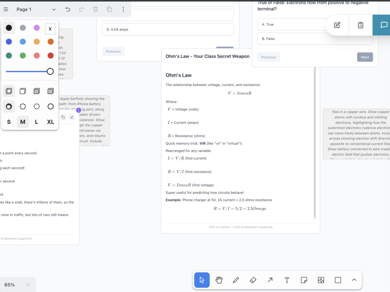390x292 pixels.
Task: Select the Draw pencil tool
Action: click(236, 280)
